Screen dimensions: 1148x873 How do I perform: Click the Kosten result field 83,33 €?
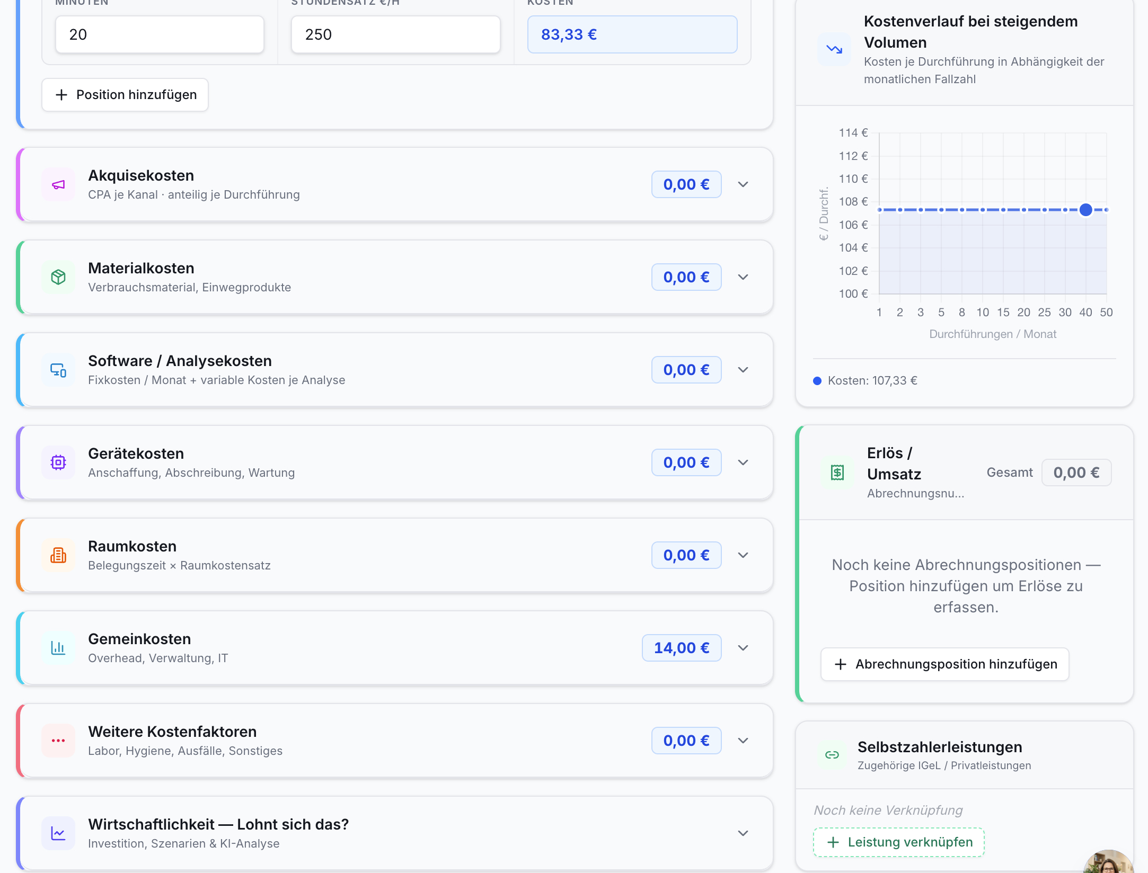[x=632, y=34]
